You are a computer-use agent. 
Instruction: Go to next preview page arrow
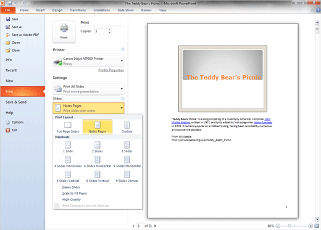[x=156, y=226]
